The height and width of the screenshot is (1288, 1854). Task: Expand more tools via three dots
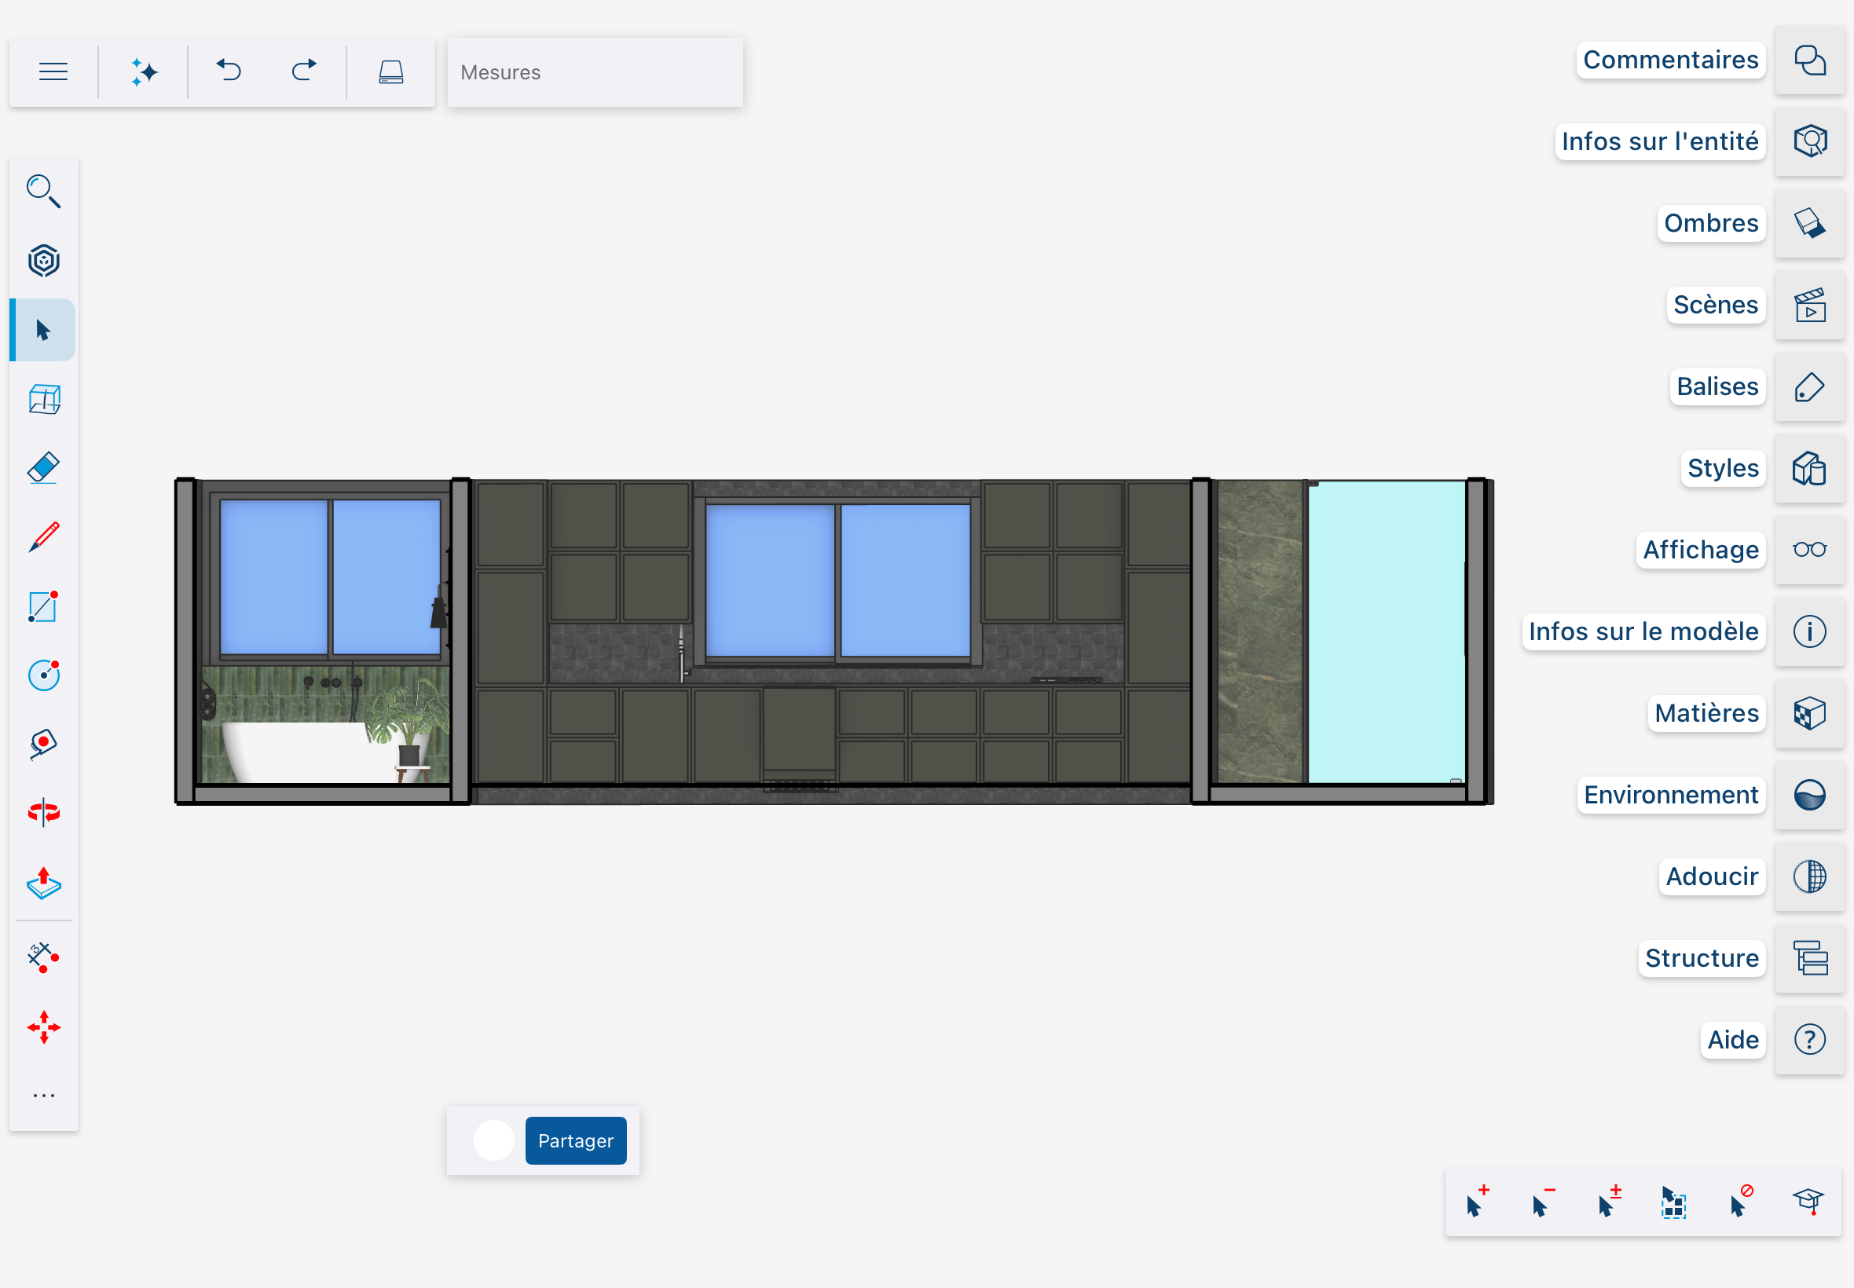click(43, 1095)
